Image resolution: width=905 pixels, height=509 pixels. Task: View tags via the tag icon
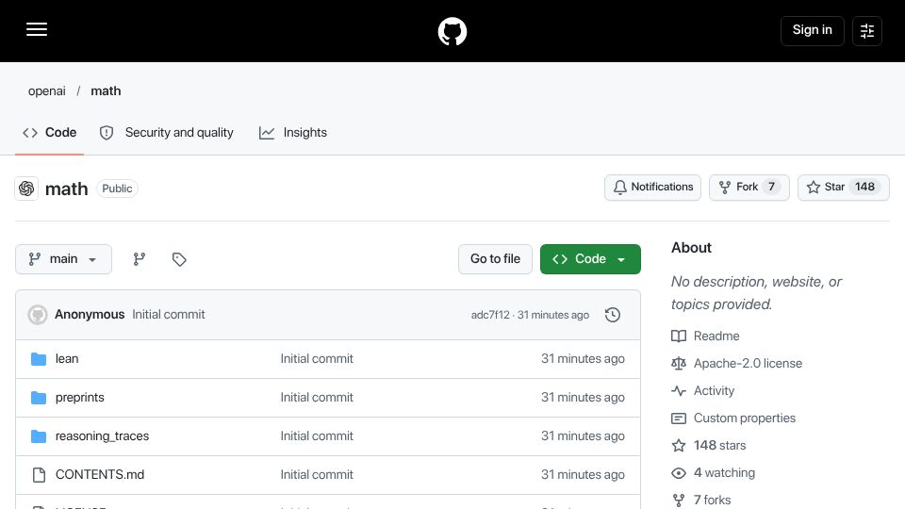click(x=179, y=259)
